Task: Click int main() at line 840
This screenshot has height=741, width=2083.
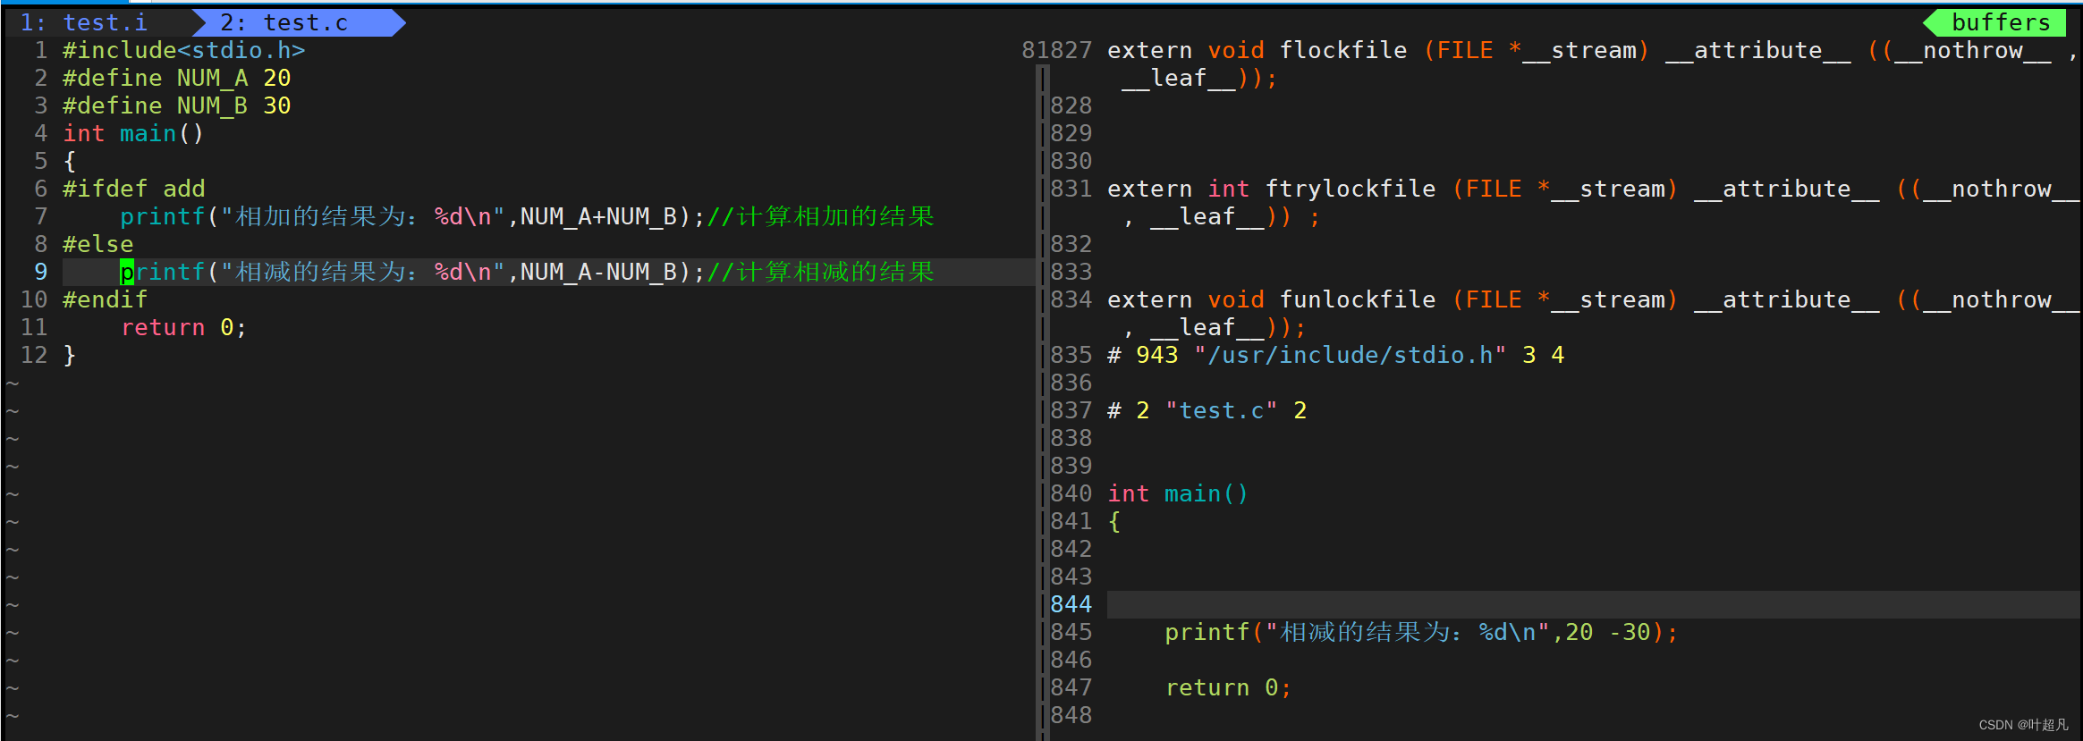Action: pos(1178,493)
